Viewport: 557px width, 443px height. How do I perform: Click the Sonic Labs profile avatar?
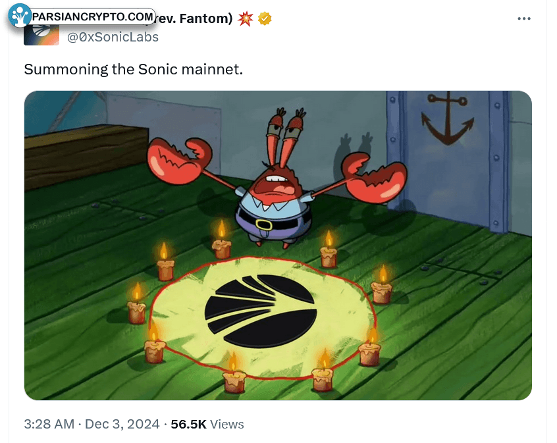point(41,35)
